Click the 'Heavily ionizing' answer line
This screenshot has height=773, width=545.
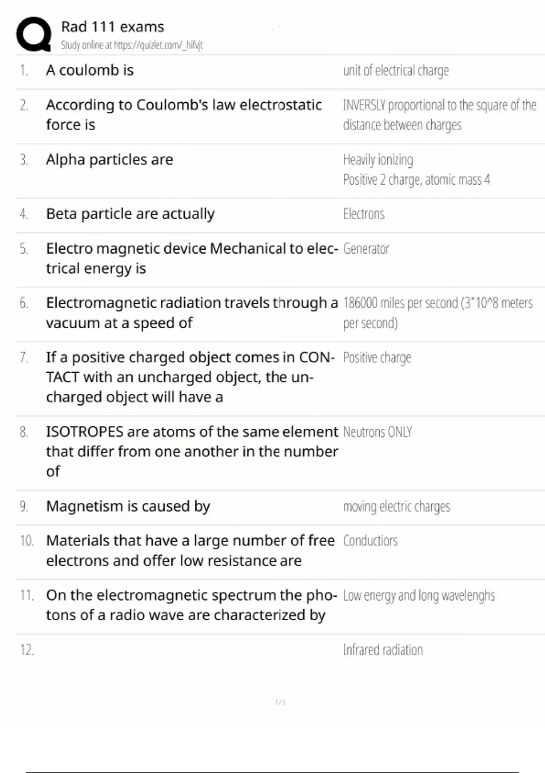(x=378, y=160)
